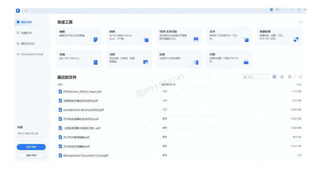Open the title bar three-dot menu
Viewport: 321px width, 170px height.
(284, 10)
